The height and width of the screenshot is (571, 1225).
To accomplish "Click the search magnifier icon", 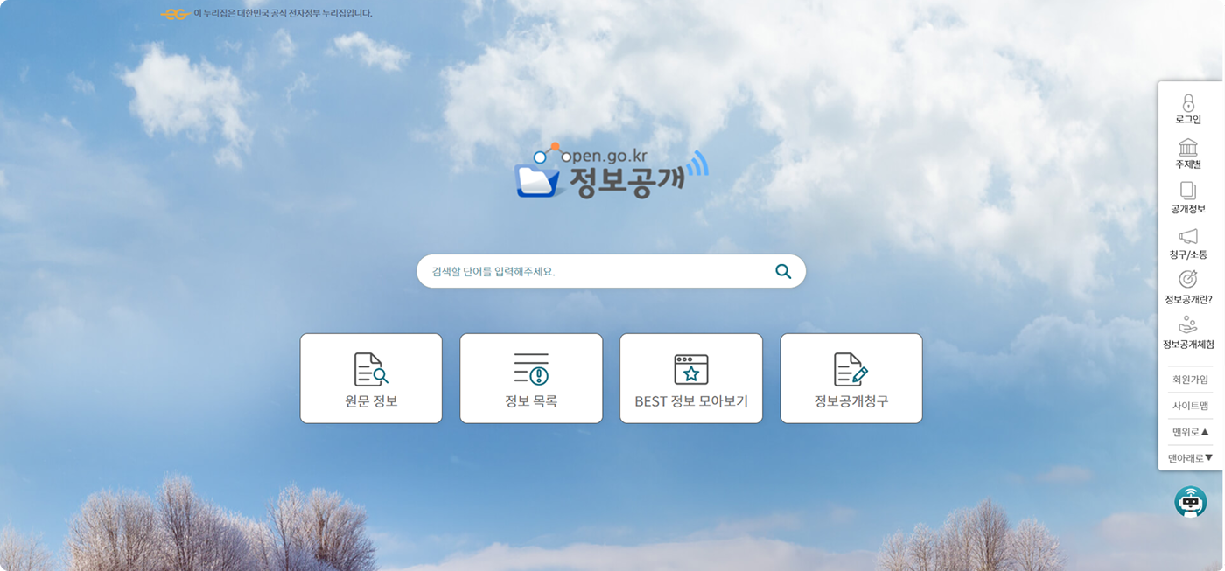I will pos(783,271).
